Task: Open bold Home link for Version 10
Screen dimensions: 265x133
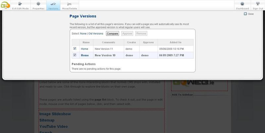Action: click(x=85, y=55)
